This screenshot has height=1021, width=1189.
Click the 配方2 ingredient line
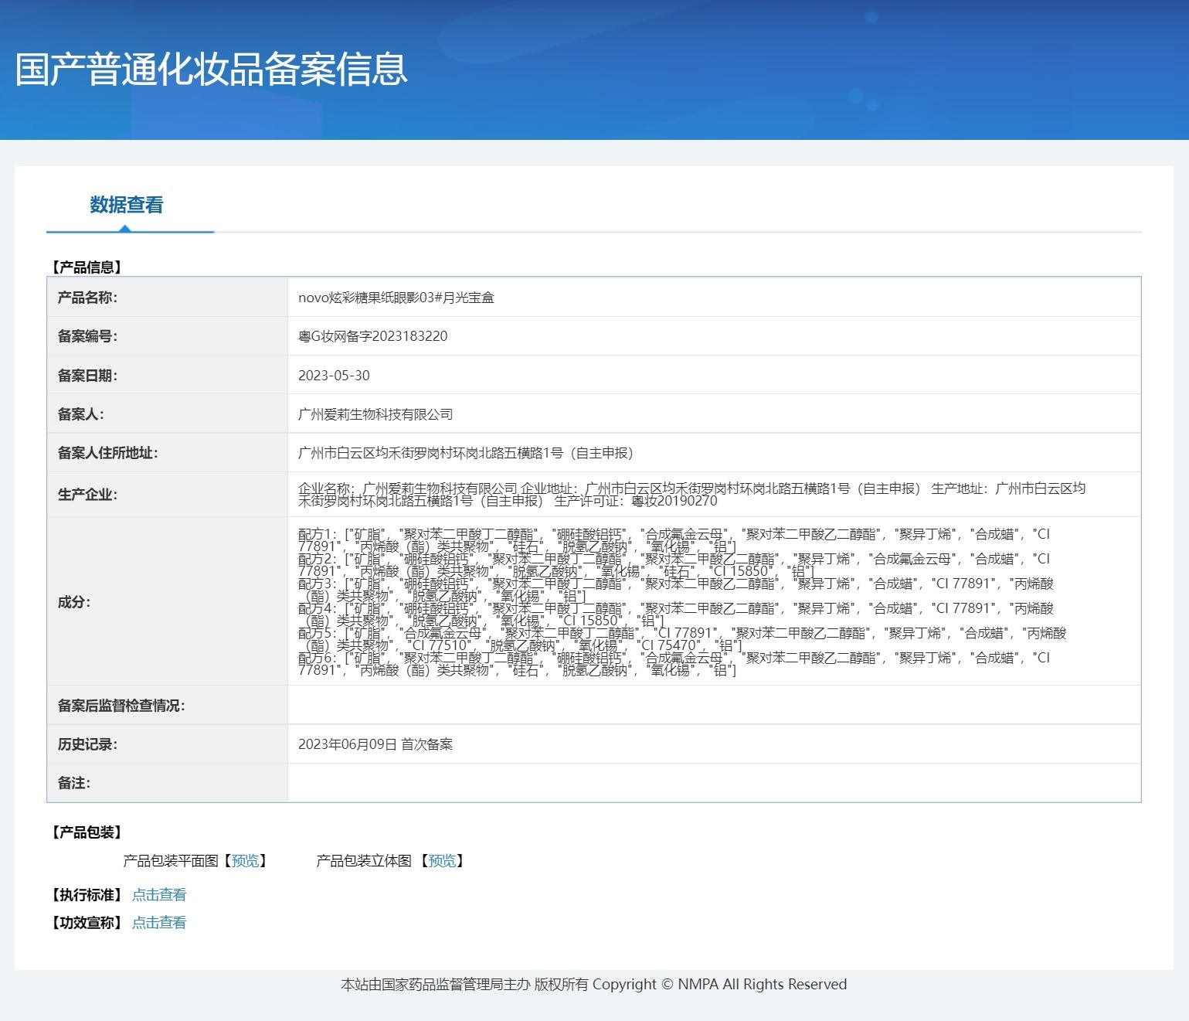tap(674, 565)
